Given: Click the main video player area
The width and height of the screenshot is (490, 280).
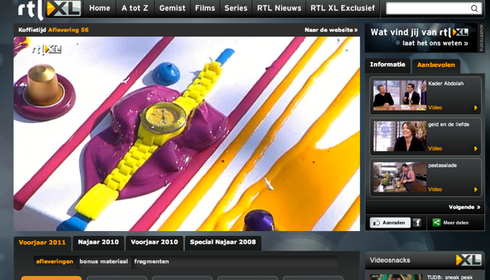Looking at the screenshot, I should pyautogui.click(x=187, y=134).
